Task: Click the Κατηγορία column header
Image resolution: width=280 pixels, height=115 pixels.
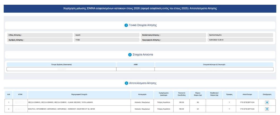Action: tap(142, 94)
